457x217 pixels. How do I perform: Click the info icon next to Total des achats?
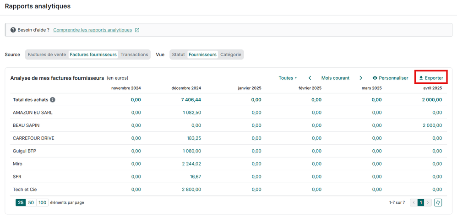click(53, 100)
